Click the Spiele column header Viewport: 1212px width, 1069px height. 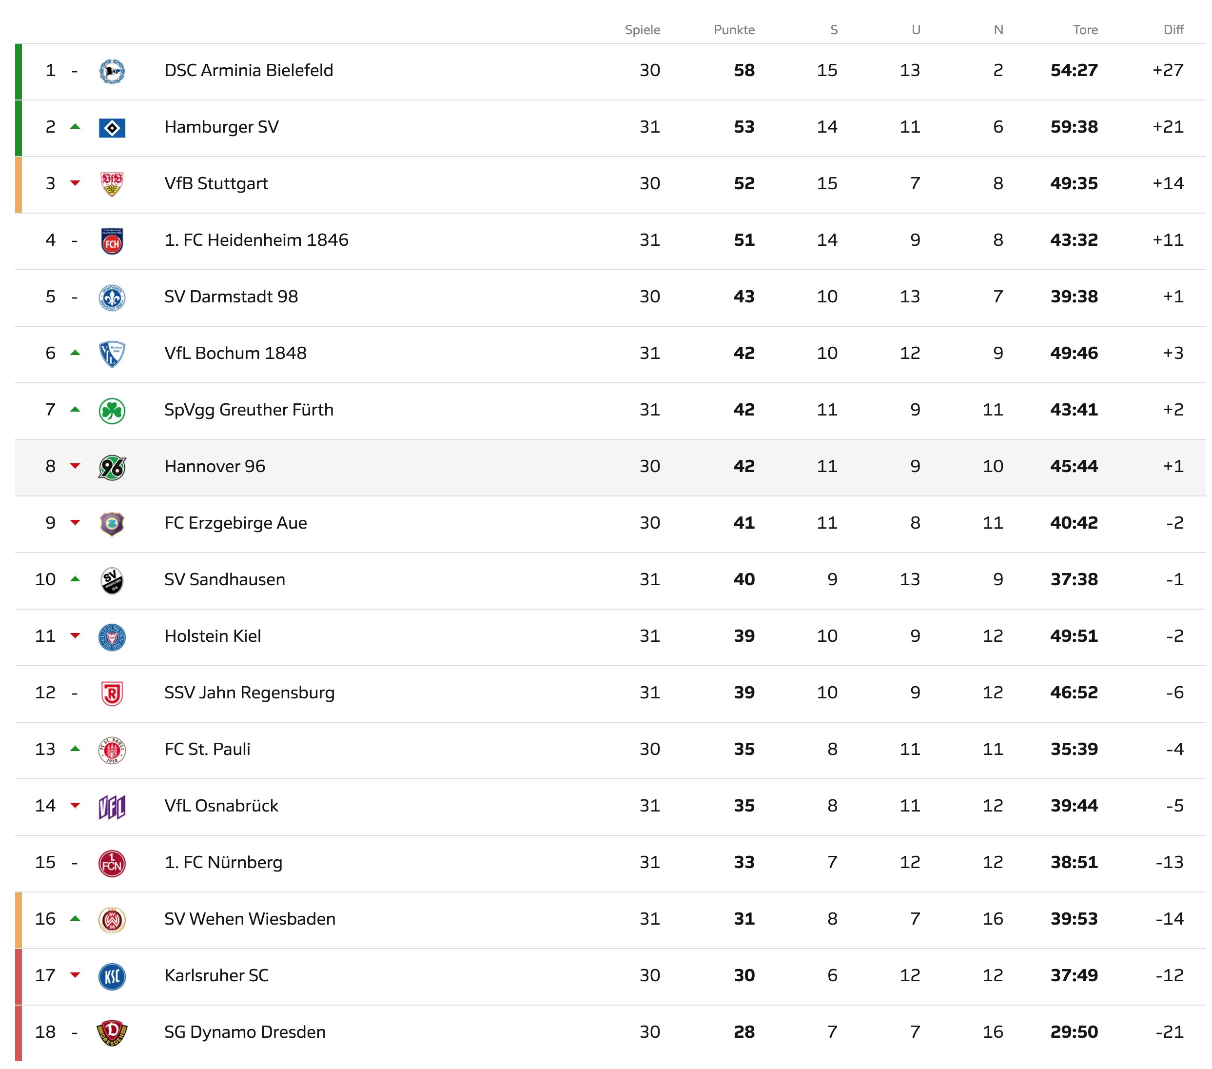click(x=642, y=30)
